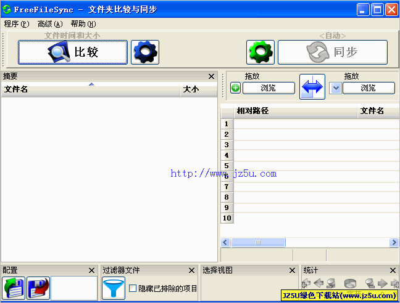The height and width of the screenshot is (303, 400).
Task: Sort overview by 文件名 column
Action: coord(91,89)
